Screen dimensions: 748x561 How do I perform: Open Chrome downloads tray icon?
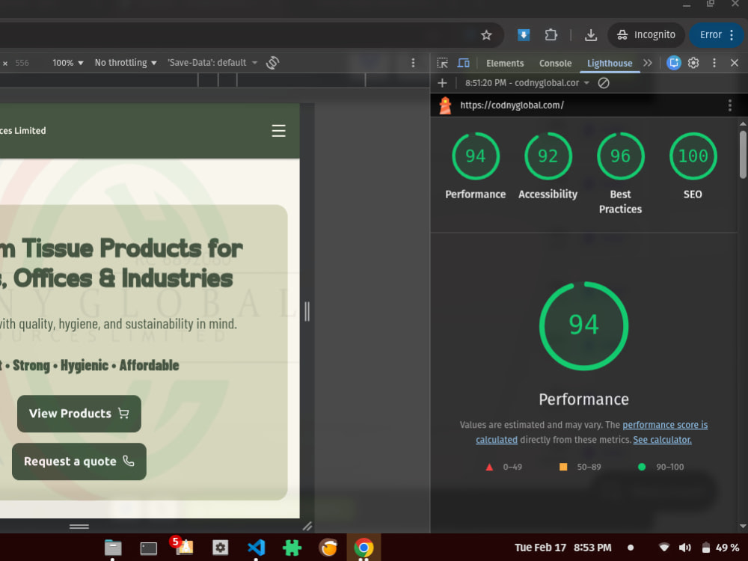591,35
